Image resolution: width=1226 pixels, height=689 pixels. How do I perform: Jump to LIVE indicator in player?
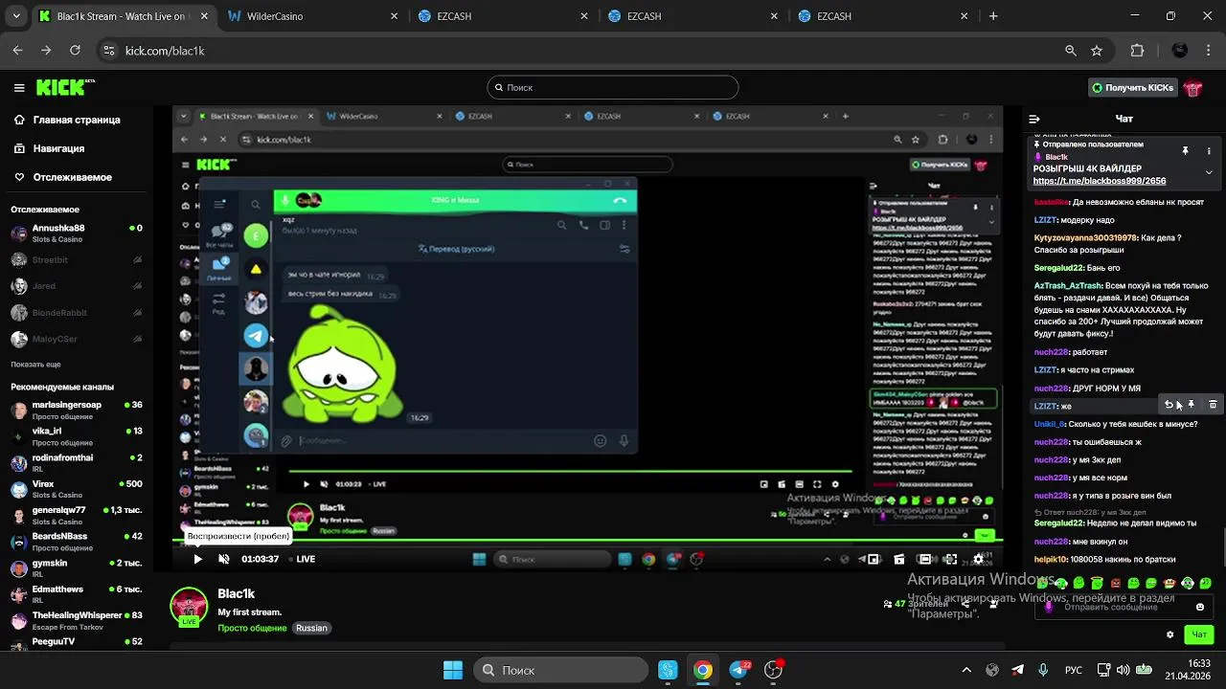[x=301, y=559]
